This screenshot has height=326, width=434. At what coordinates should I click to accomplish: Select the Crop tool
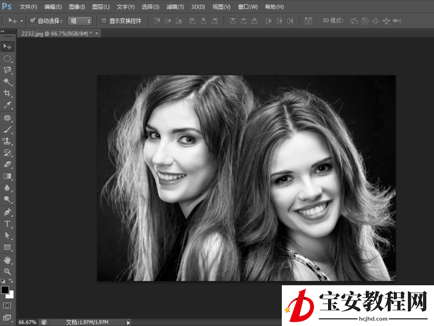tap(7, 93)
